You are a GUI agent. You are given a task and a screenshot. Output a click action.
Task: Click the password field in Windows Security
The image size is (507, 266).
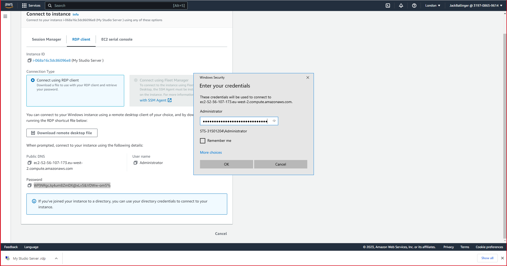coord(239,121)
